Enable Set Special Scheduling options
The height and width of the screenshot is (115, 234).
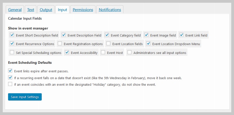tap(12, 52)
